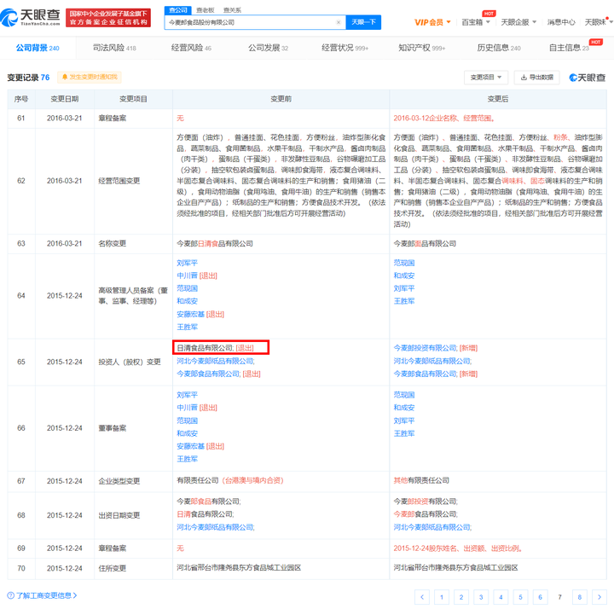The width and height of the screenshot is (614, 609).
Task: Clear the search box with the X icon
Action: [x=339, y=22]
